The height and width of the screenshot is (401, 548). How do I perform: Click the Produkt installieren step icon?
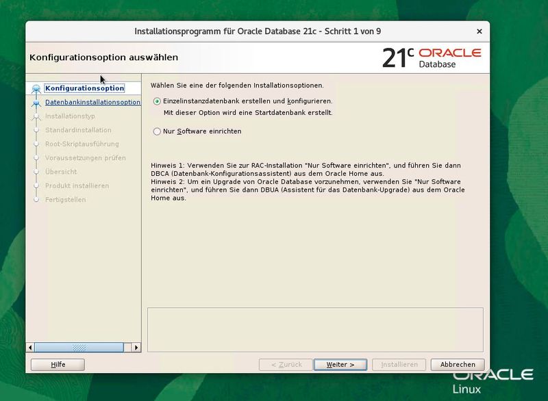pyautogui.click(x=37, y=185)
